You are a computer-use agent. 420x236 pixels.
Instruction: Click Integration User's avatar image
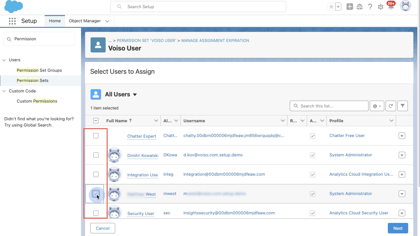(x=115, y=174)
